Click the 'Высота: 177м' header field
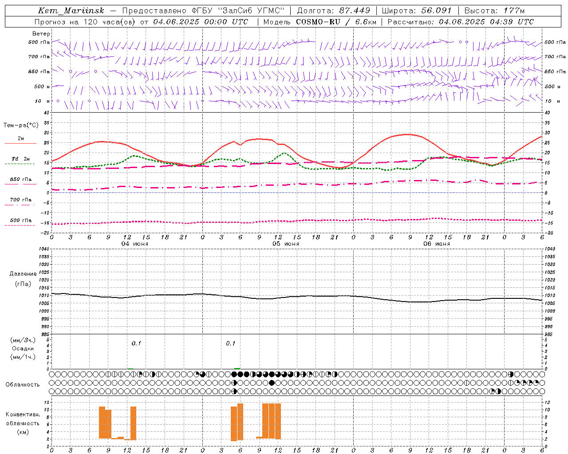The height and width of the screenshot is (454, 568). [x=494, y=11]
